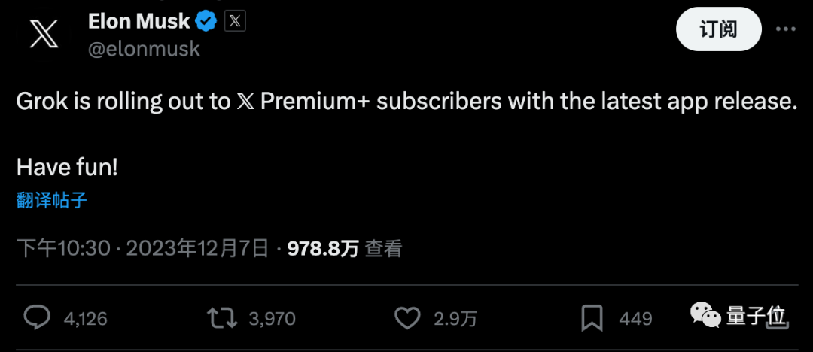Like the post with heart icon
The width and height of the screenshot is (813, 352).
pyautogui.click(x=408, y=318)
